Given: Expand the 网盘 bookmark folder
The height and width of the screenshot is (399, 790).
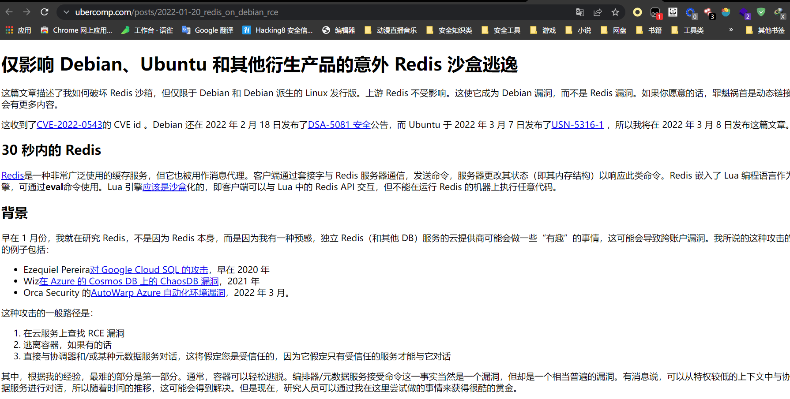Looking at the screenshot, I should pos(613,30).
